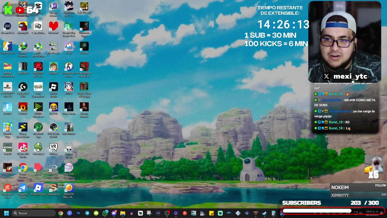Image resolution: width=387 pixels, height=218 pixels.
Task: Open Steam from the taskbar
Action: [265, 213]
